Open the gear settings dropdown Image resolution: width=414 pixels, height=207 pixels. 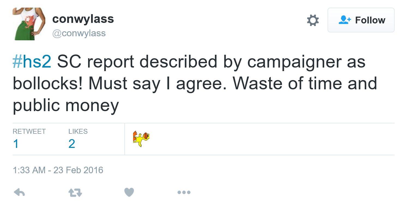313,20
